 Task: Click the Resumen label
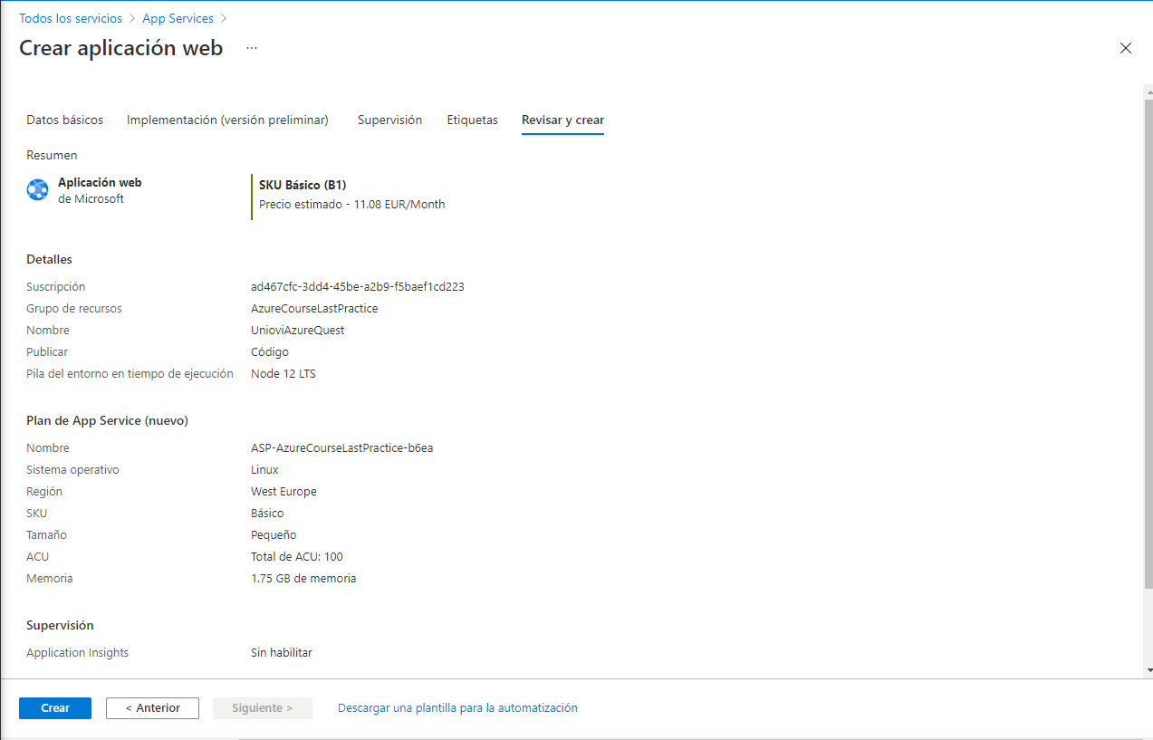point(52,155)
